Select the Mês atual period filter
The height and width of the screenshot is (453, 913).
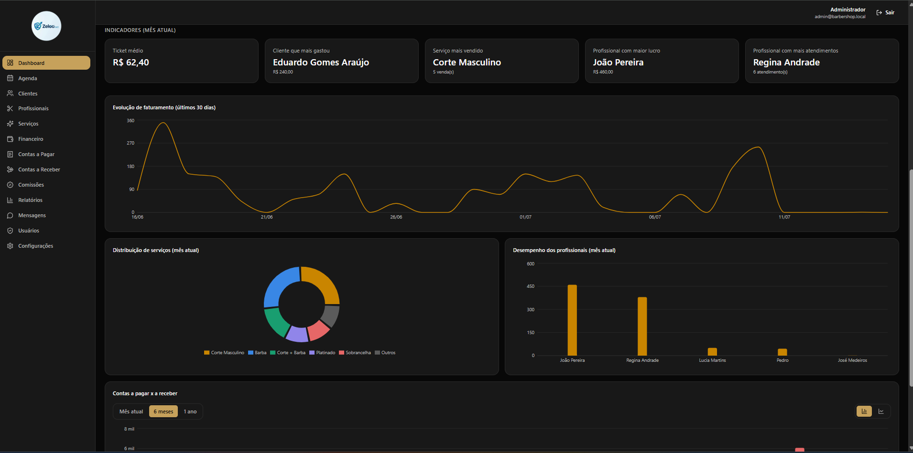(x=131, y=411)
